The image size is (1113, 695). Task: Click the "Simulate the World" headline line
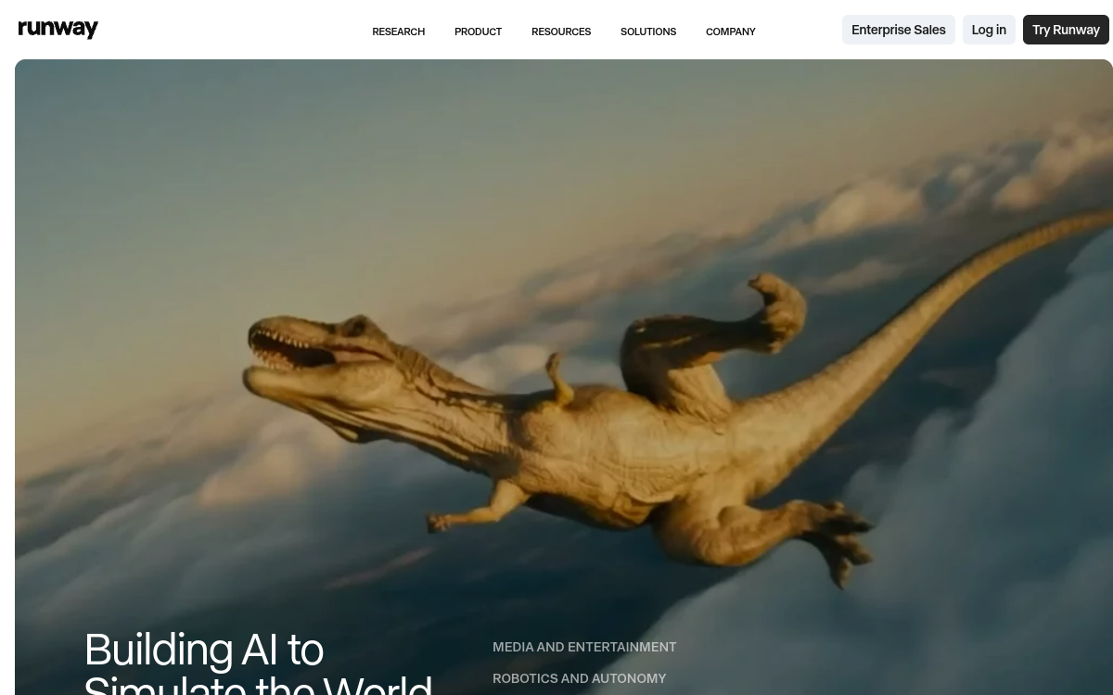pyautogui.click(x=258, y=686)
